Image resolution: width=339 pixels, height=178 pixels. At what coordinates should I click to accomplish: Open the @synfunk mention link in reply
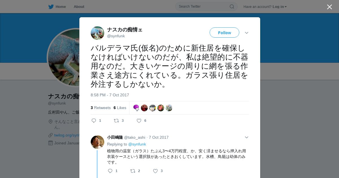(137, 144)
